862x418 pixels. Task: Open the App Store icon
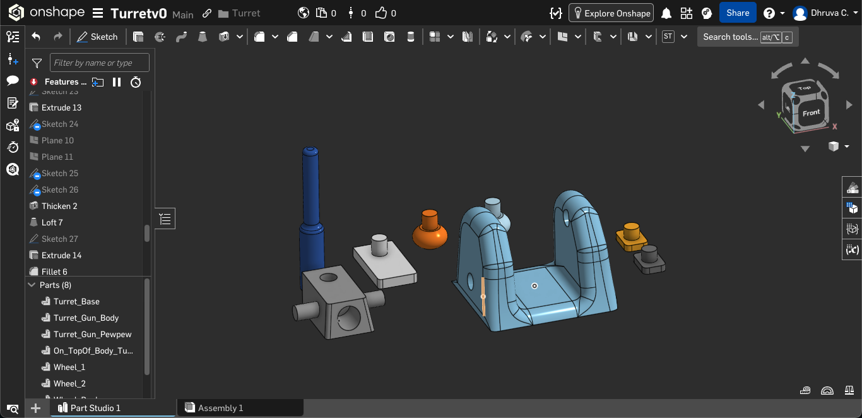click(x=687, y=13)
